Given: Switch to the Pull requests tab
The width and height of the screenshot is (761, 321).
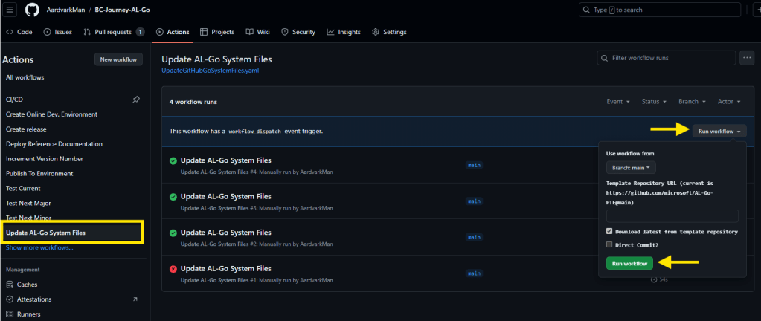Looking at the screenshot, I should (x=108, y=33).
